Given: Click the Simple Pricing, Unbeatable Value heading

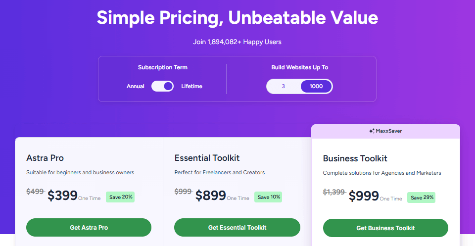Looking at the screenshot, I should coord(237,18).
